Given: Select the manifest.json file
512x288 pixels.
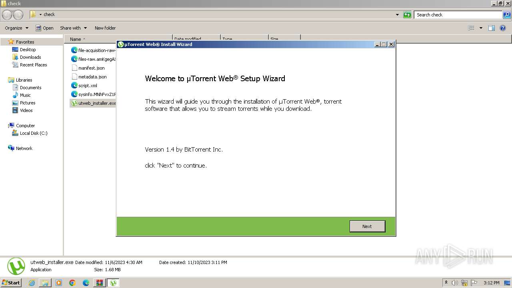Looking at the screenshot, I should (x=88, y=68).
